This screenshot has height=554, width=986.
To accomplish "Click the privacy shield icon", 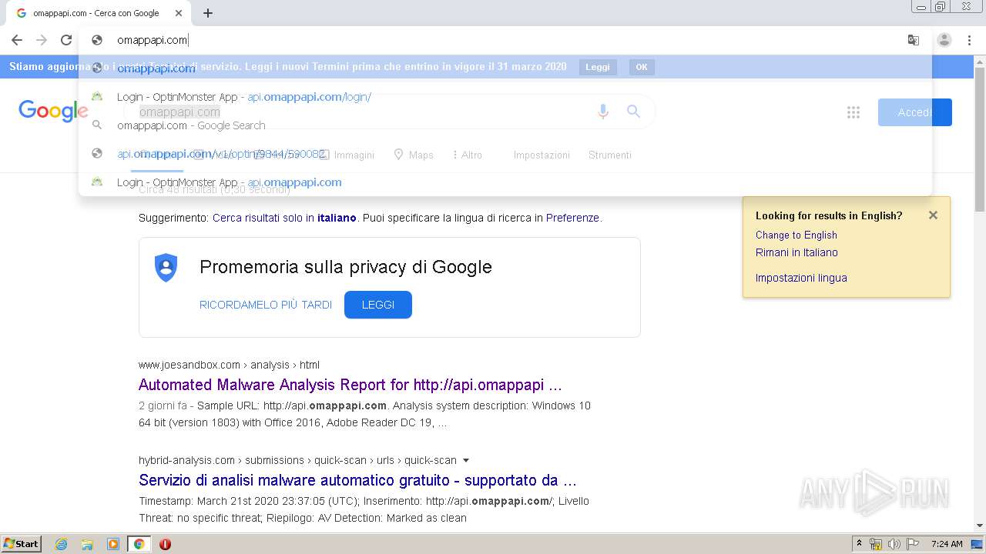I will pos(166,268).
